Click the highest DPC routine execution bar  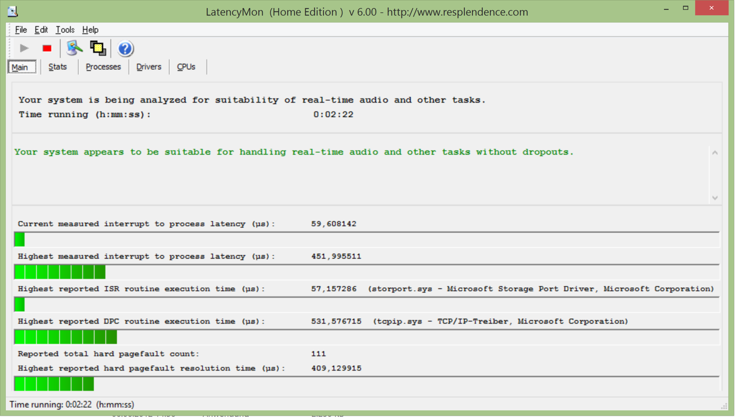pos(65,337)
